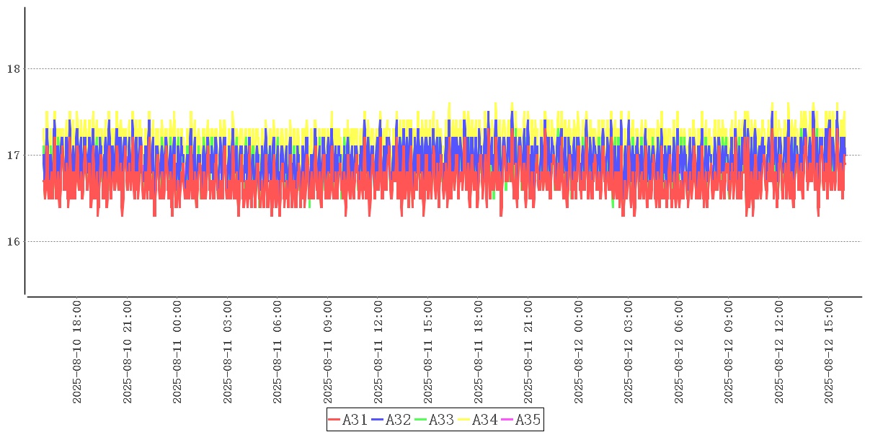
Task: Click the magenta A35 legend line swatch
Action: [507, 420]
